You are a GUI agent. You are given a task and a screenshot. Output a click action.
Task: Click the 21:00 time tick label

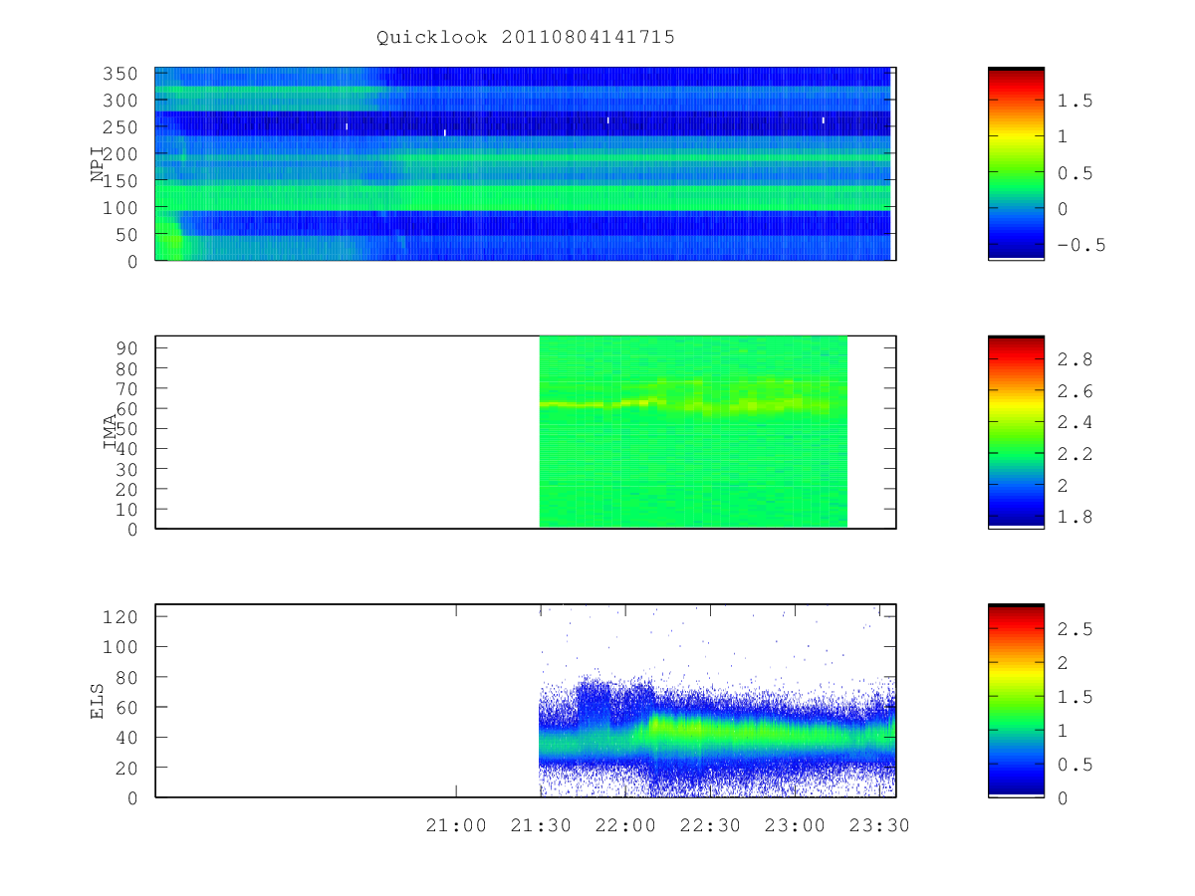[456, 825]
